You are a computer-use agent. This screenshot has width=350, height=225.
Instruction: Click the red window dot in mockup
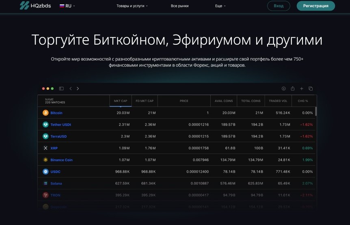43,89
